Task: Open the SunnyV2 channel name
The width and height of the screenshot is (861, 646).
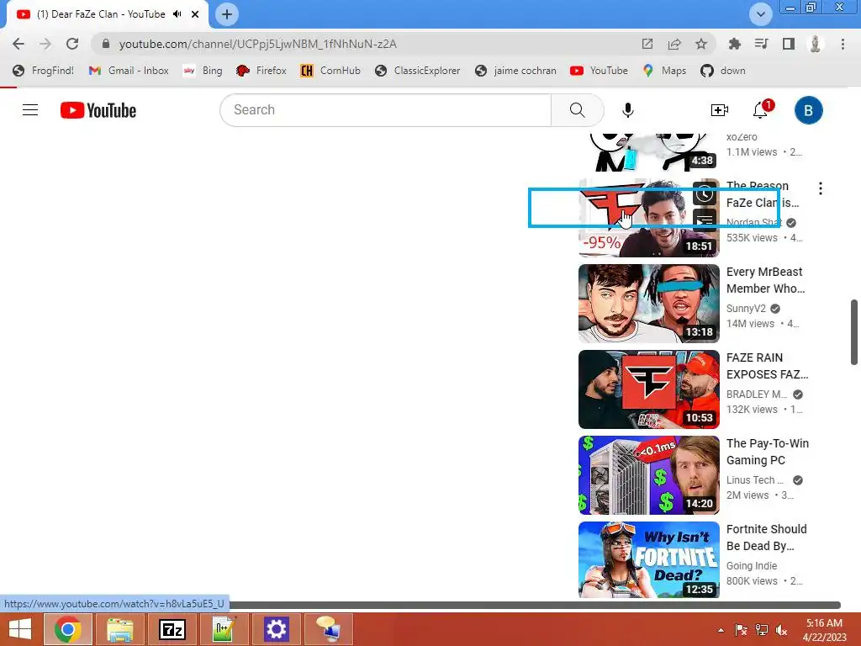Action: [x=746, y=308]
